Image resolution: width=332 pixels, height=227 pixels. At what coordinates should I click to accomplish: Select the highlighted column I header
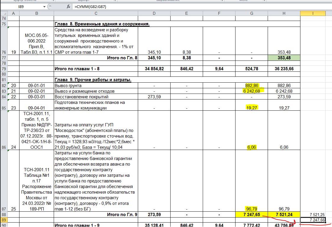click(313, 13)
